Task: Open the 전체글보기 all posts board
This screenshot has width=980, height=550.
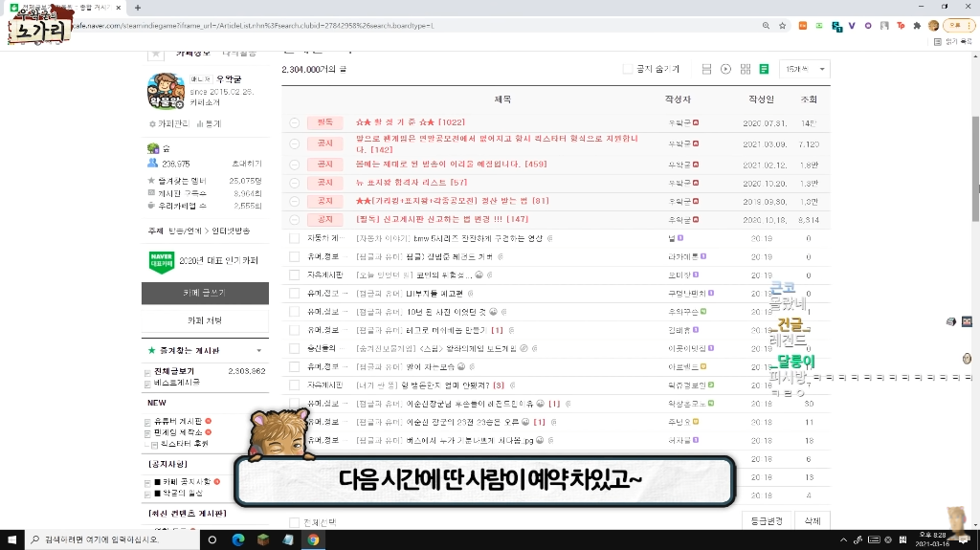Action: click(x=174, y=371)
